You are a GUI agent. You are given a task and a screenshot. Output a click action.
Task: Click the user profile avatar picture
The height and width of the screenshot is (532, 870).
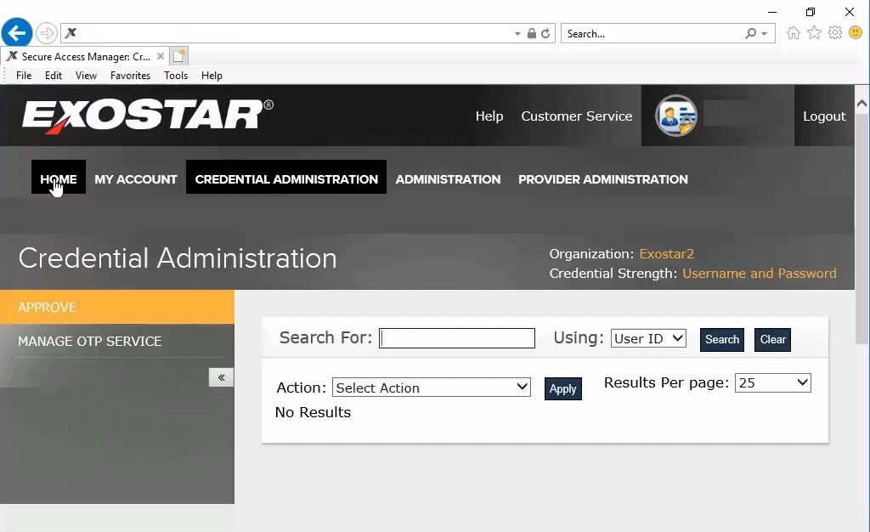[x=676, y=116]
